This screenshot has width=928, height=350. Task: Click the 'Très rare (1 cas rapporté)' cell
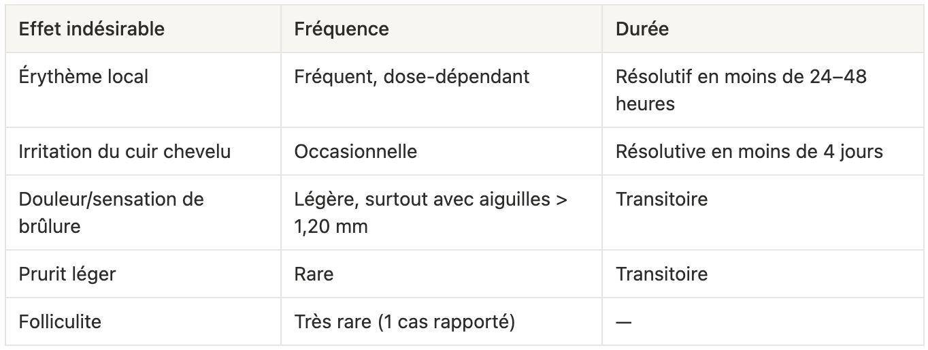coord(442,321)
